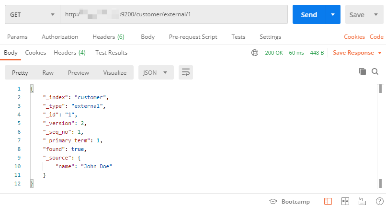Open keyboard shortcuts icon
This screenshot has height=207, width=386.
coord(362,201)
